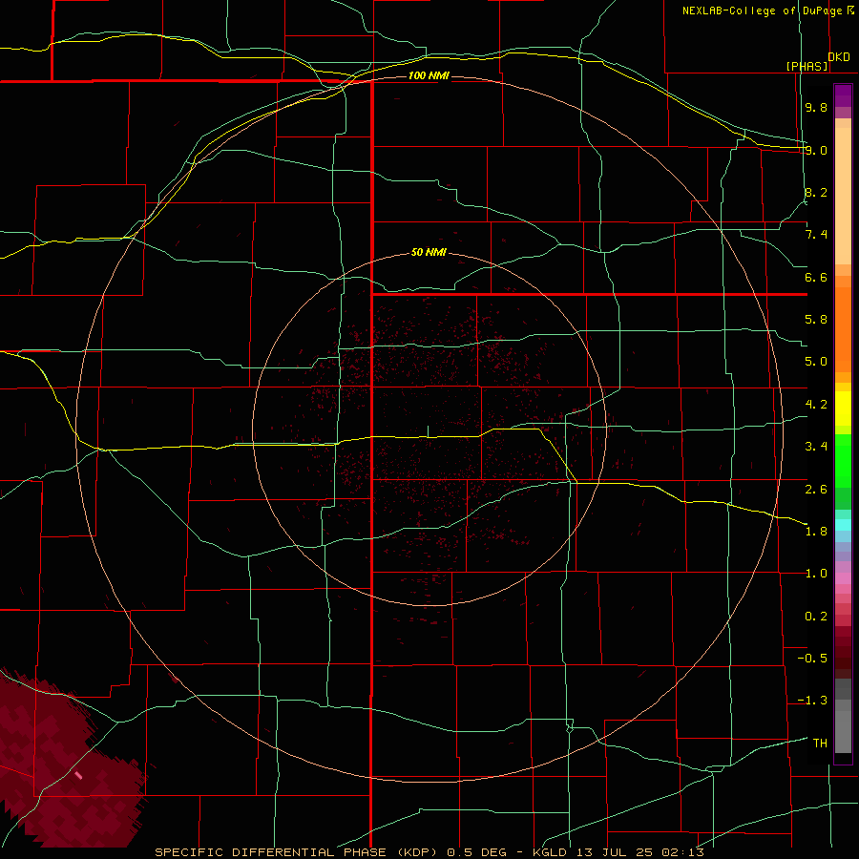Click the 7.4 scale value
The height and width of the screenshot is (859, 859).
(816, 235)
